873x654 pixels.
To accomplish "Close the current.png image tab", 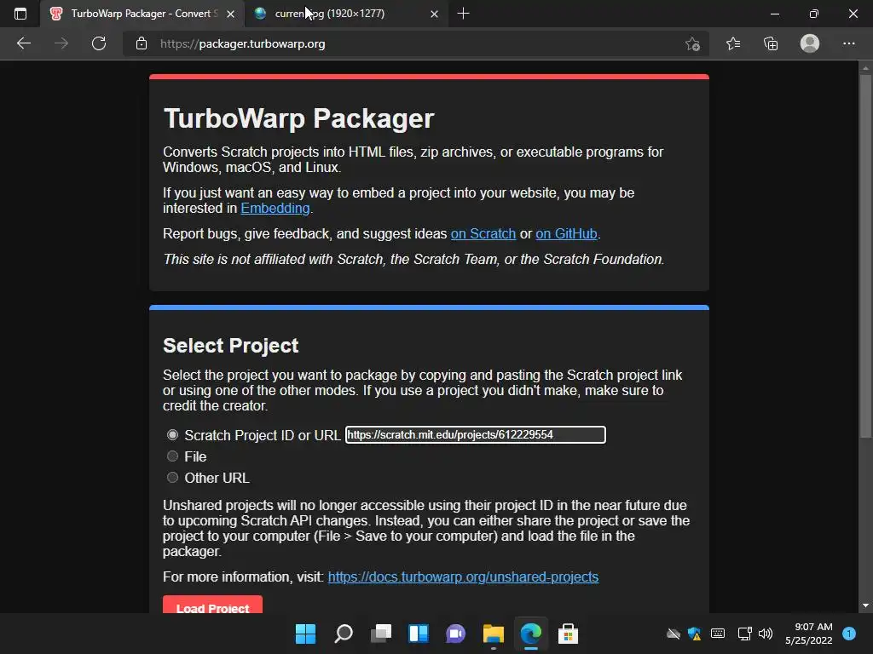I will pos(434,14).
